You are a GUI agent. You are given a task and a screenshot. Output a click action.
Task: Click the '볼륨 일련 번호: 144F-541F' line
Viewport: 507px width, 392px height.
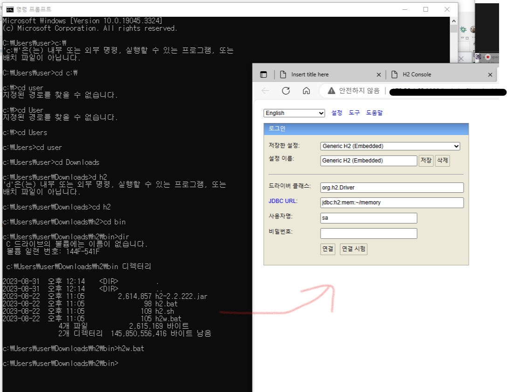[x=53, y=252]
